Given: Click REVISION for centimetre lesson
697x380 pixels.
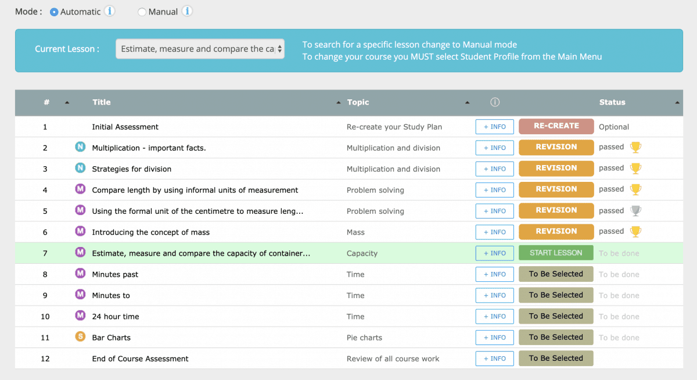Looking at the screenshot, I should [556, 211].
